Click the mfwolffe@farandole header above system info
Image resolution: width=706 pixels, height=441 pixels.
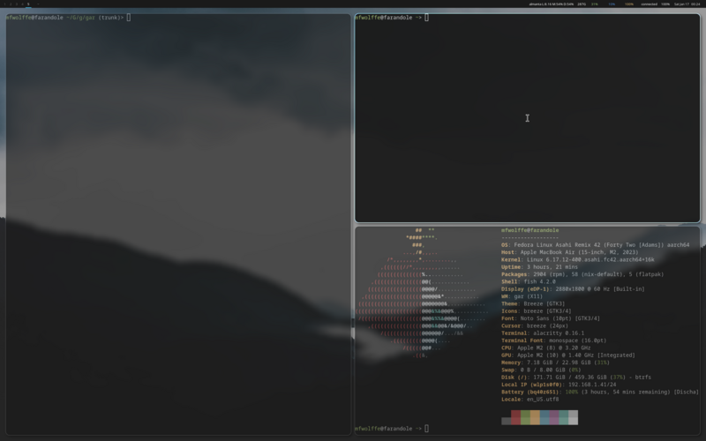tap(530, 230)
